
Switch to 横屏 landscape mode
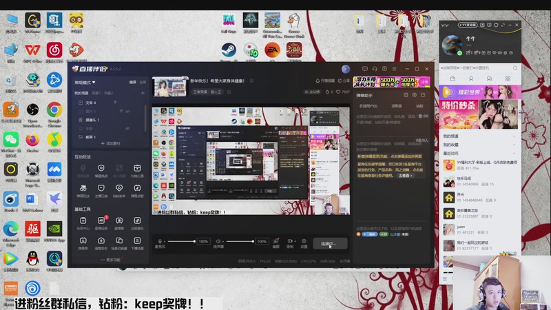click(132, 82)
